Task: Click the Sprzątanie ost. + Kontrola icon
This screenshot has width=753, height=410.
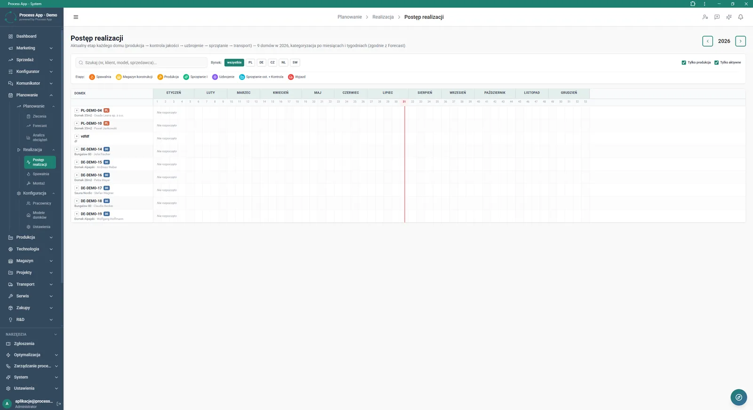Action: [x=242, y=77]
